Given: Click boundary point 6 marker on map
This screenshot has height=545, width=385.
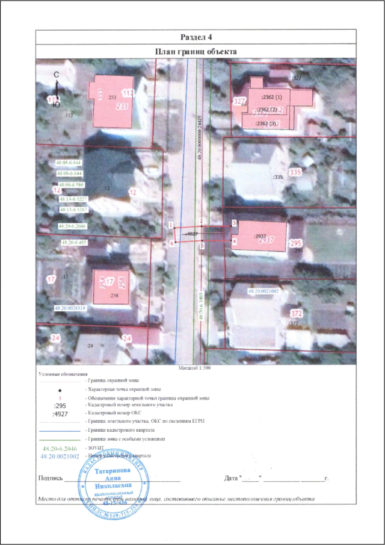Looking at the screenshot, I should pos(171,243).
